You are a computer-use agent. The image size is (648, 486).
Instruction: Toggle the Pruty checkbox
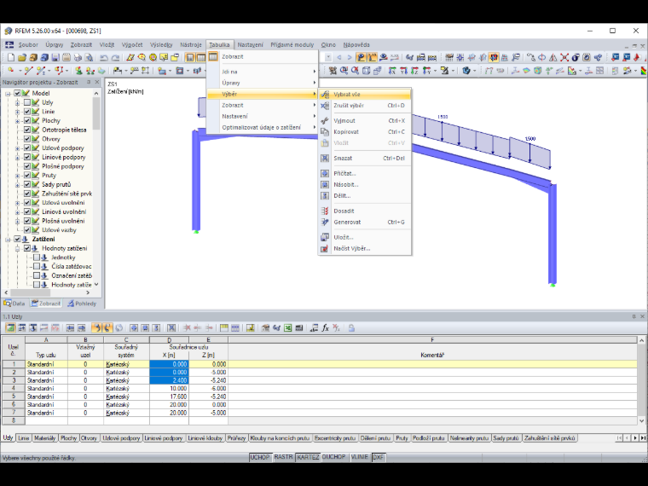tap(27, 176)
